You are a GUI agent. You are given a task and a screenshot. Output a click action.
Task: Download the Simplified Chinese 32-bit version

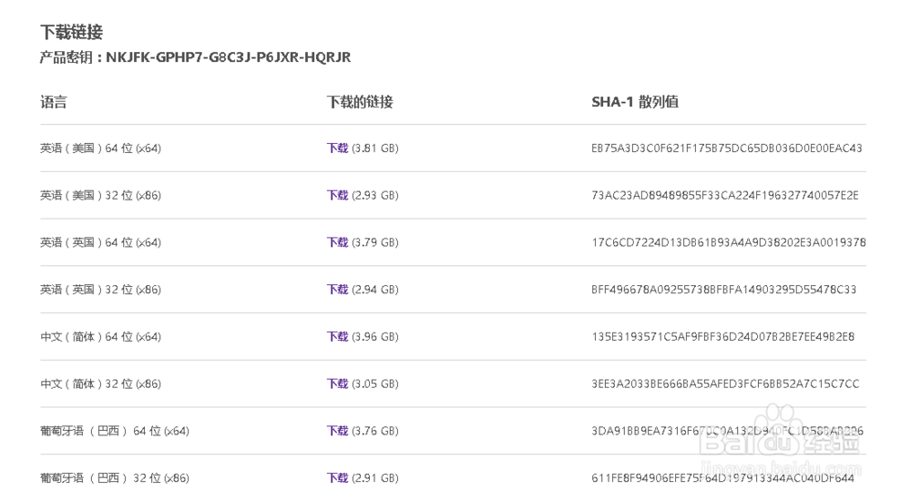337,384
